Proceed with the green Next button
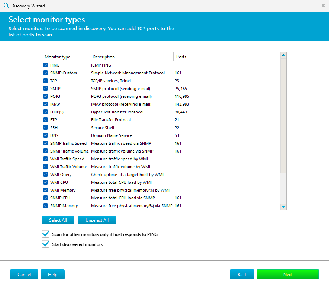 click(x=288, y=274)
